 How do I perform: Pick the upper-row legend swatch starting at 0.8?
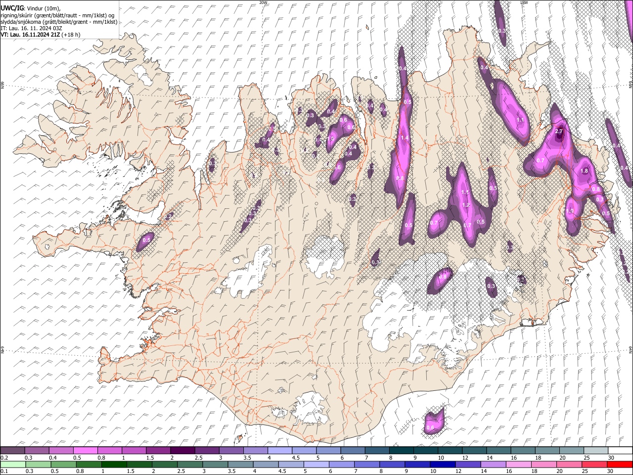109,450
